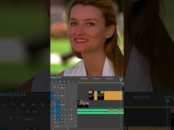
Task: Toggle the V1 source patch indicator
Action: [52, 96]
